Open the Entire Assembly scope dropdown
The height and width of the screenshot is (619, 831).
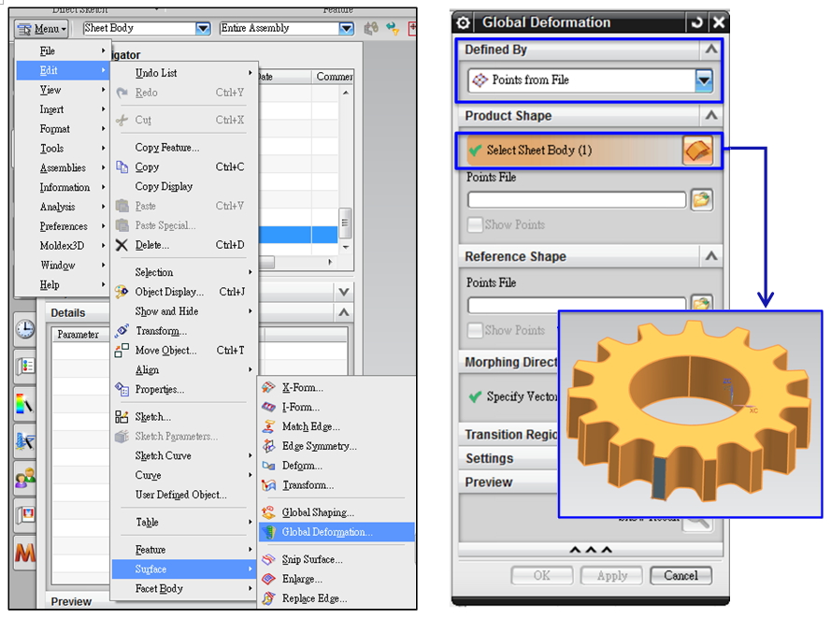click(346, 28)
